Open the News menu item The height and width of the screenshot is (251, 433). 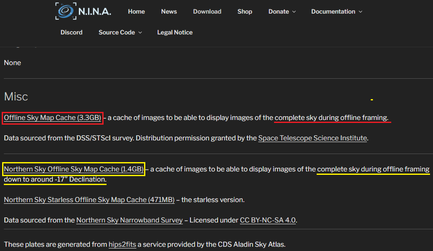pyautogui.click(x=169, y=11)
